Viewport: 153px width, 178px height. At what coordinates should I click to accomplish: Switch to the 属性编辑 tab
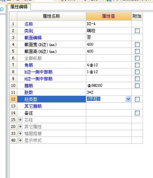[19, 7]
